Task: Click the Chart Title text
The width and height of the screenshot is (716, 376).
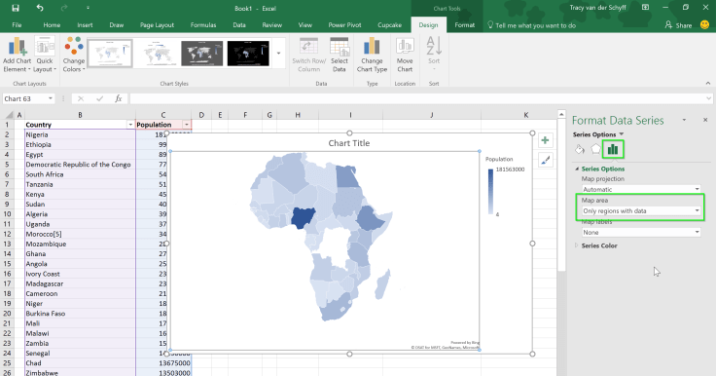Action: coord(349,143)
